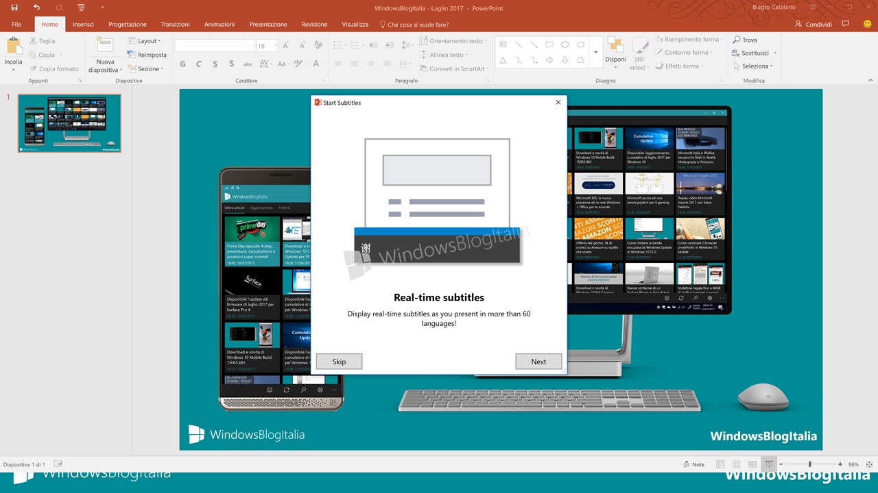
Task: Open the Seleziona dropdown
Action: (752, 66)
